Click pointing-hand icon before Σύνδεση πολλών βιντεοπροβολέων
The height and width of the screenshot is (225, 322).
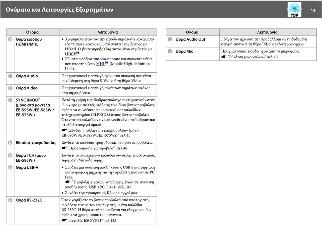click(x=64, y=130)
